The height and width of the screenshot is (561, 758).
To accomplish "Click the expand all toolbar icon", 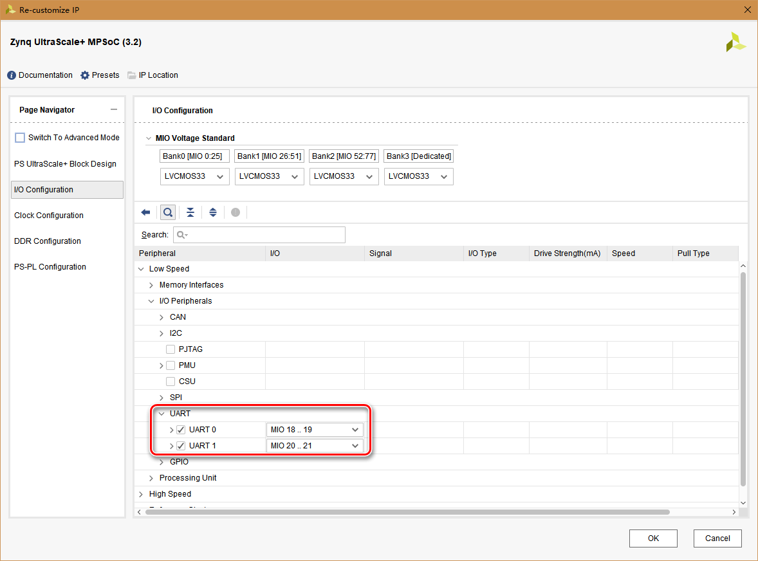I will (x=213, y=212).
